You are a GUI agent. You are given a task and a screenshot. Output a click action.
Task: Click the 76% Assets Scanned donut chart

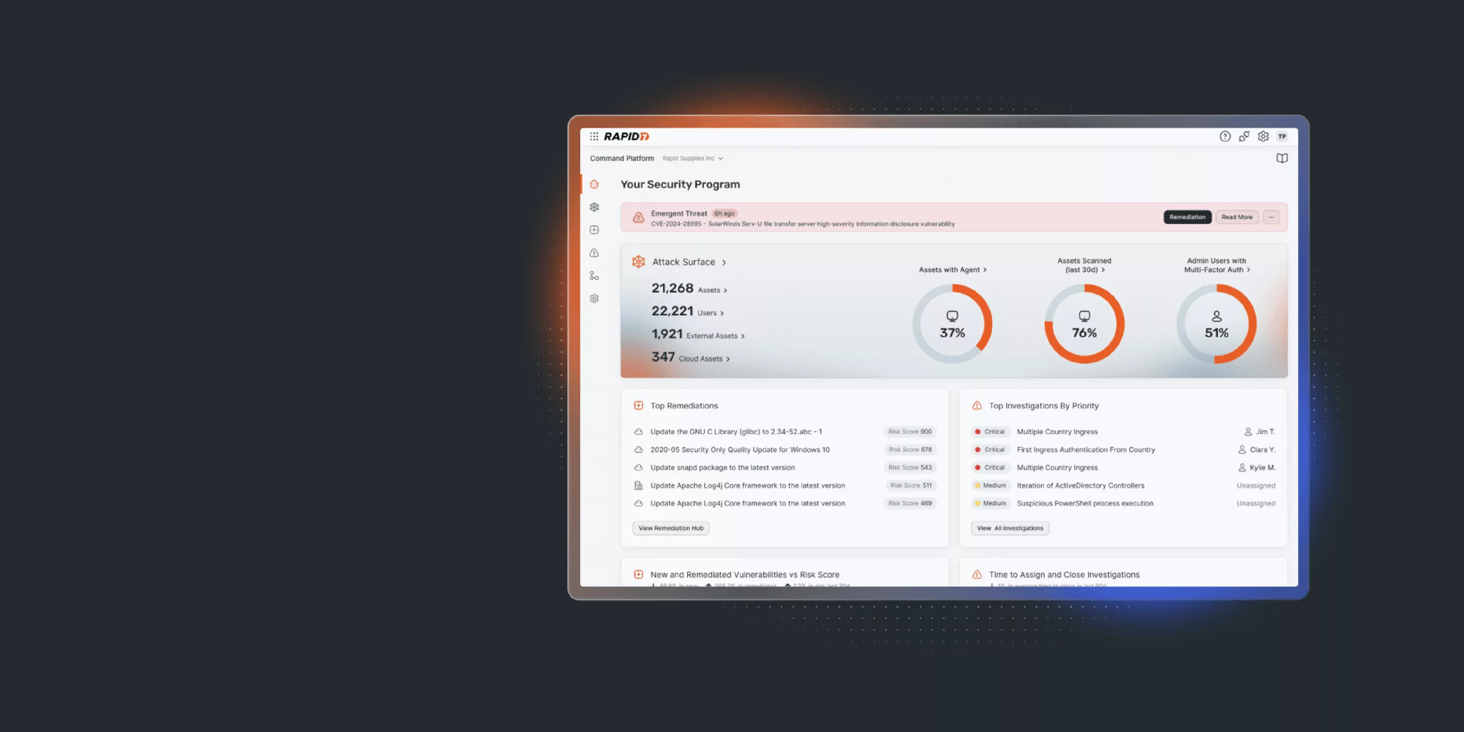[x=1084, y=324]
